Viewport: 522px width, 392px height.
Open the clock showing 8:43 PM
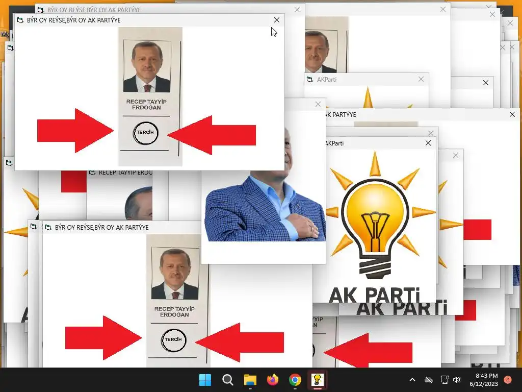tap(484, 380)
